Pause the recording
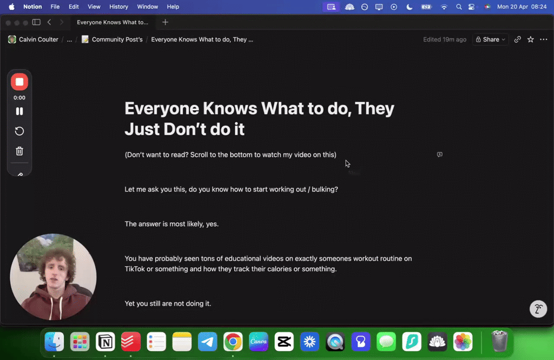This screenshot has height=360, width=554. pyautogui.click(x=19, y=111)
